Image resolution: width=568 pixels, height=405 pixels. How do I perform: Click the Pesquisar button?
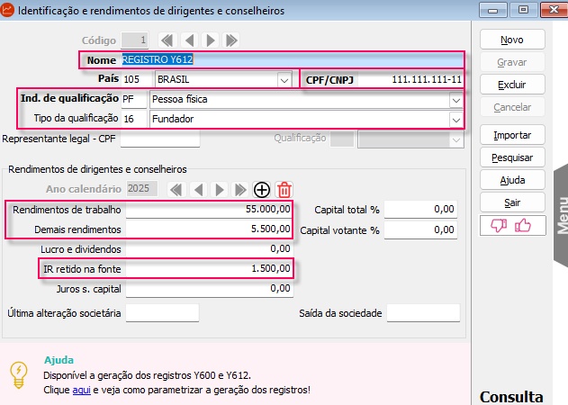pyautogui.click(x=512, y=157)
